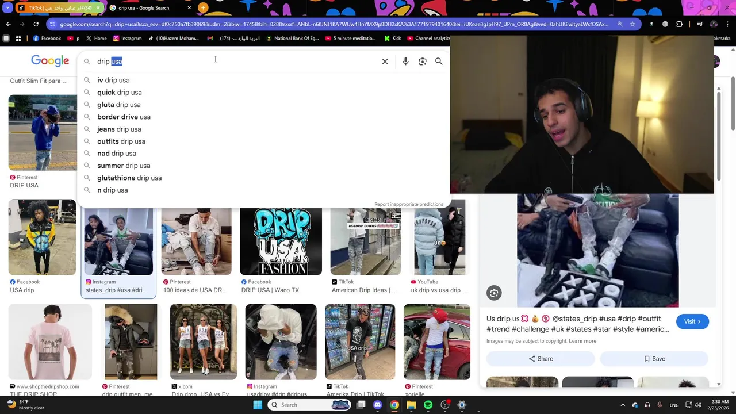Go to Google homepage via logo
The height and width of the screenshot is (414, 736).
(50, 61)
